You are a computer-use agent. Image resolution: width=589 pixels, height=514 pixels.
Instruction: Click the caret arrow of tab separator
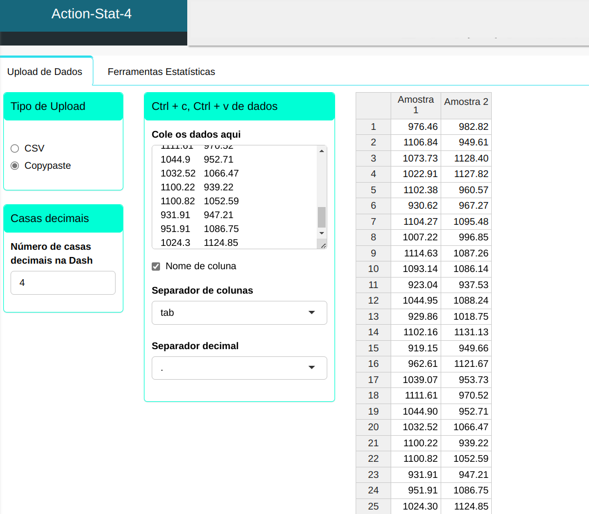coord(312,313)
